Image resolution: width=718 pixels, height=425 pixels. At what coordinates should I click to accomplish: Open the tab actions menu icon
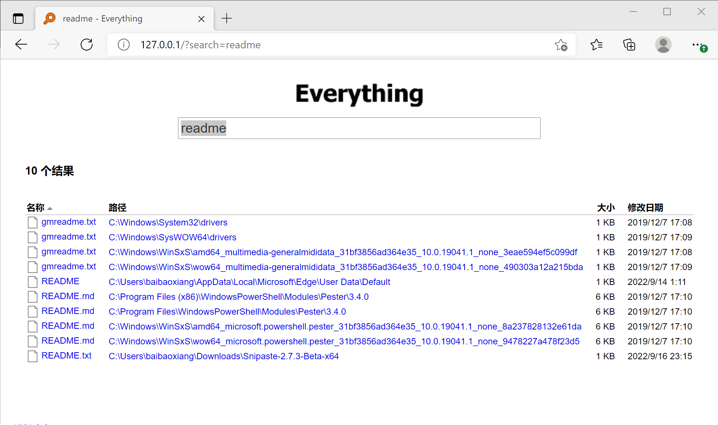pos(18,19)
